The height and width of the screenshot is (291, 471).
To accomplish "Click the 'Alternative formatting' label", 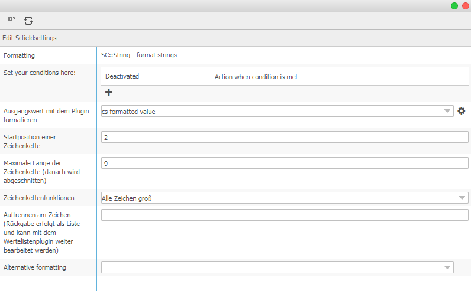I will click(x=35, y=267).
